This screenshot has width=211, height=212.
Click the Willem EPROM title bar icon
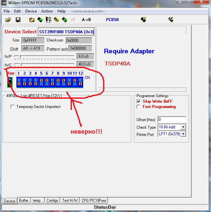pyautogui.click(x=4, y=3)
